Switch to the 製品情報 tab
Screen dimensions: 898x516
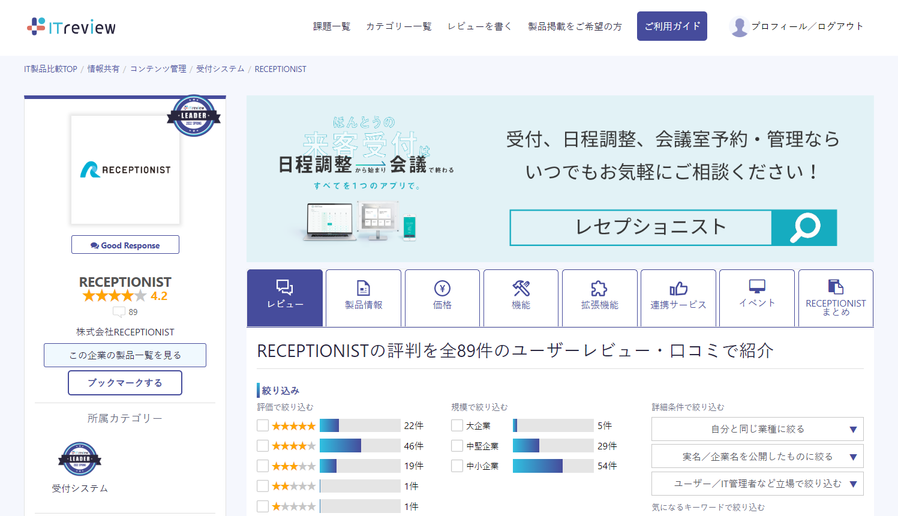[364, 298]
